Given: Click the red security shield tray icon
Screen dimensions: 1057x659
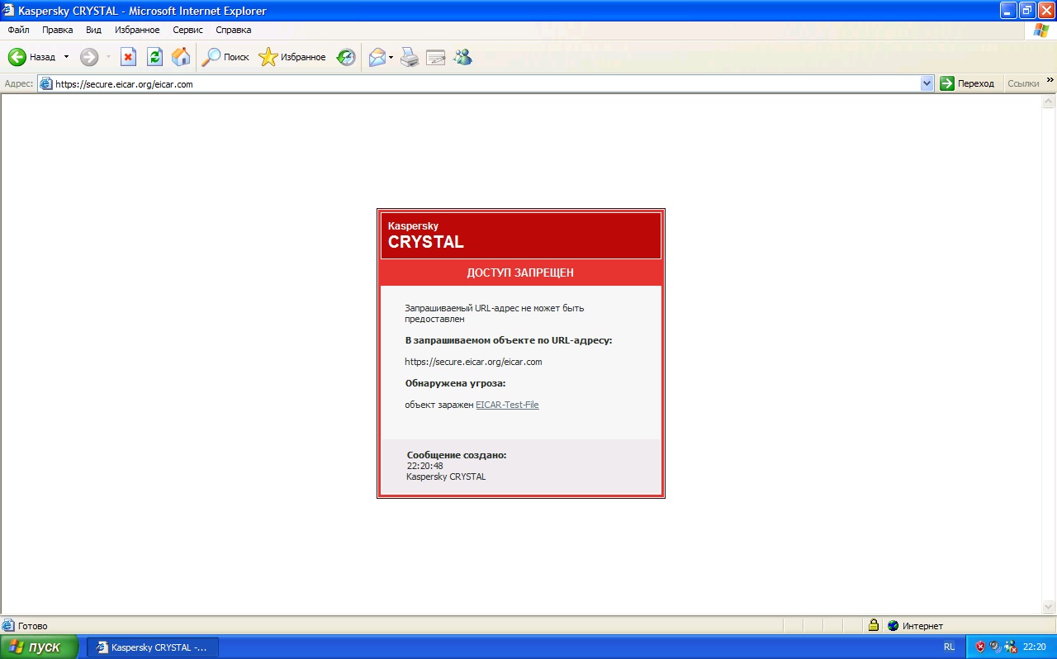Looking at the screenshot, I should [980, 647].
